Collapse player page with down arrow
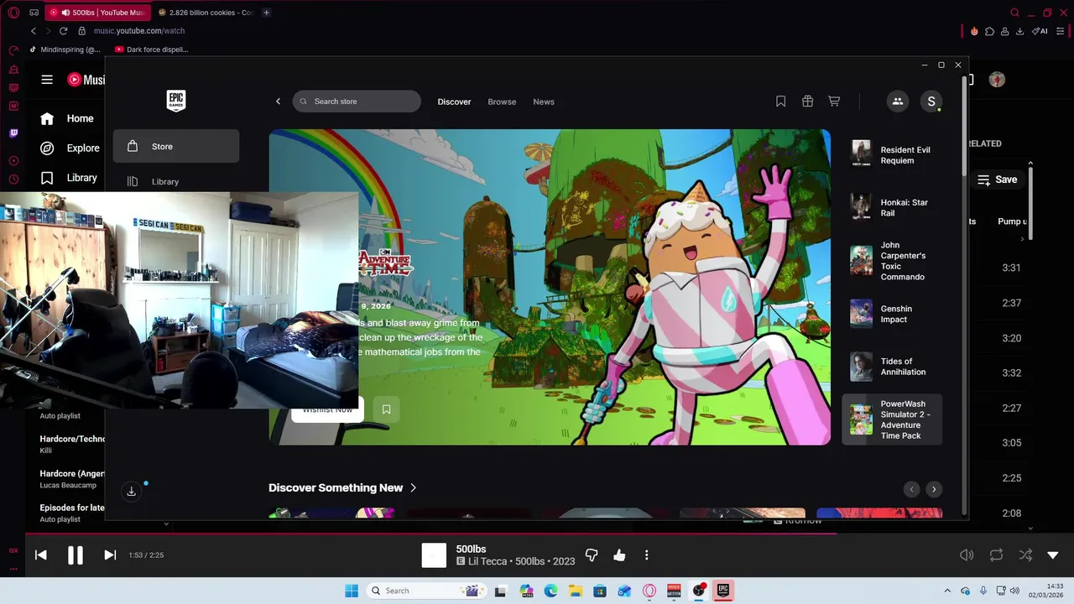 click(x=1053, y=555)
